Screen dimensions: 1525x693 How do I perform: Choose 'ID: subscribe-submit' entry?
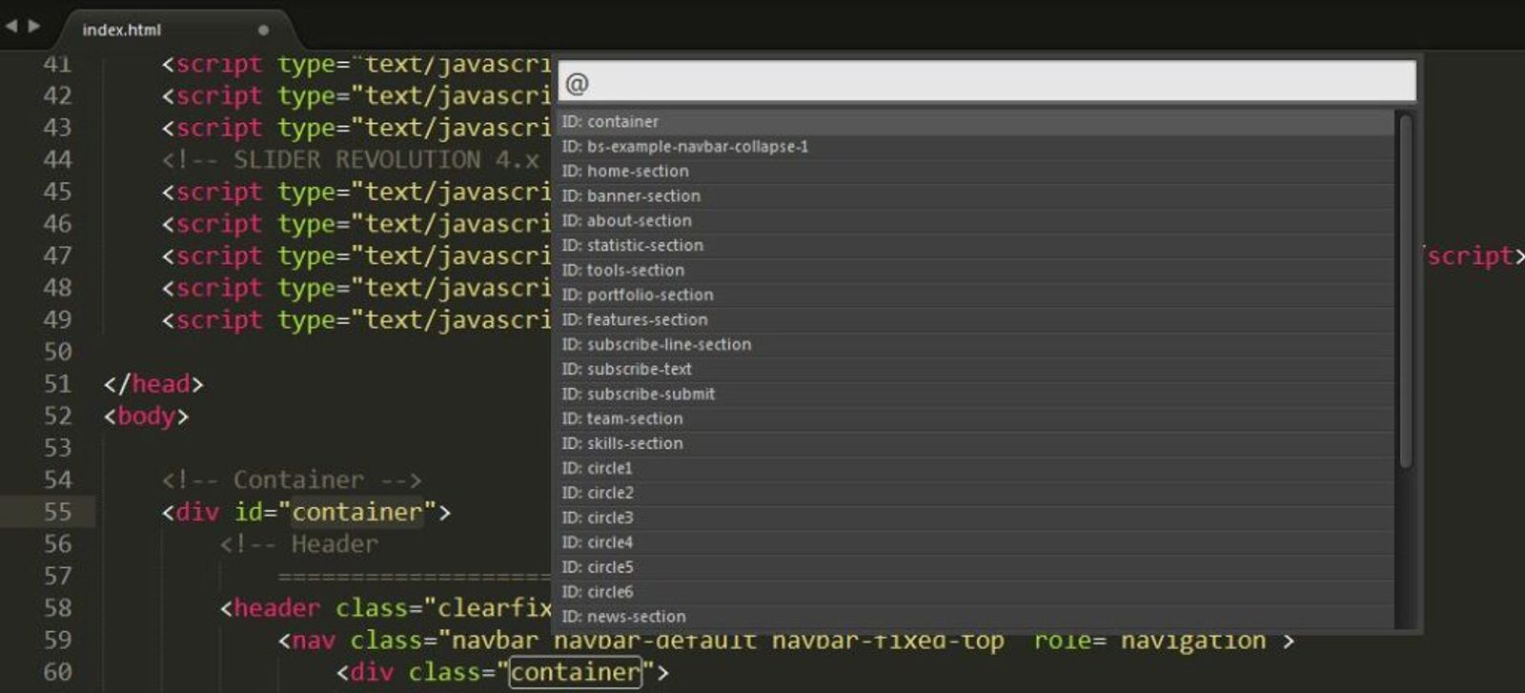[x=975, y=395]
